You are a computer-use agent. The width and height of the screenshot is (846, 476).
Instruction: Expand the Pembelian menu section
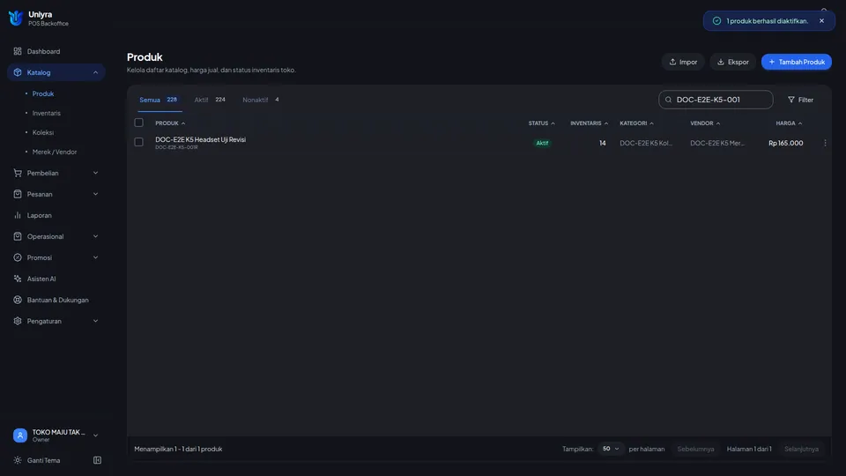coord(56,174)
